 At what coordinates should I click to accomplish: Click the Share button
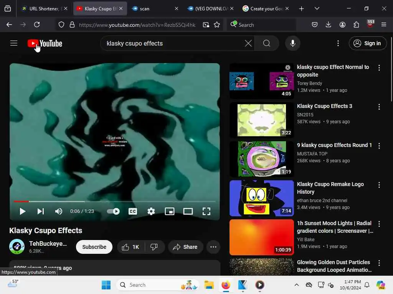(x=185, y=247)
